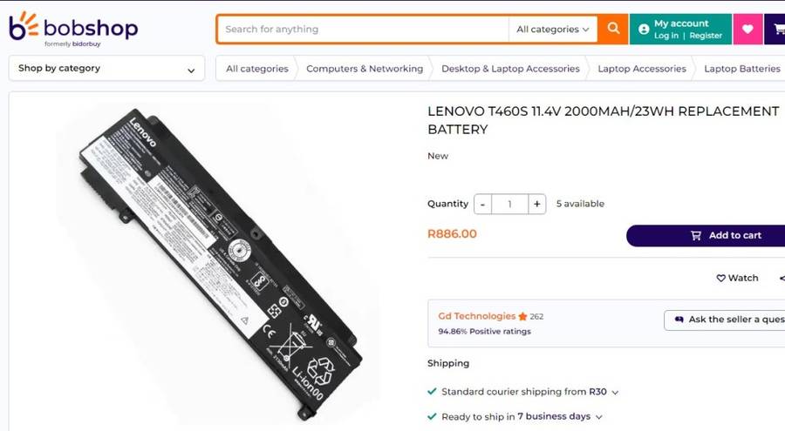This screenshot has width=785, height=431.
Task: Click the Lenovo battery product image
Action: 220,257
